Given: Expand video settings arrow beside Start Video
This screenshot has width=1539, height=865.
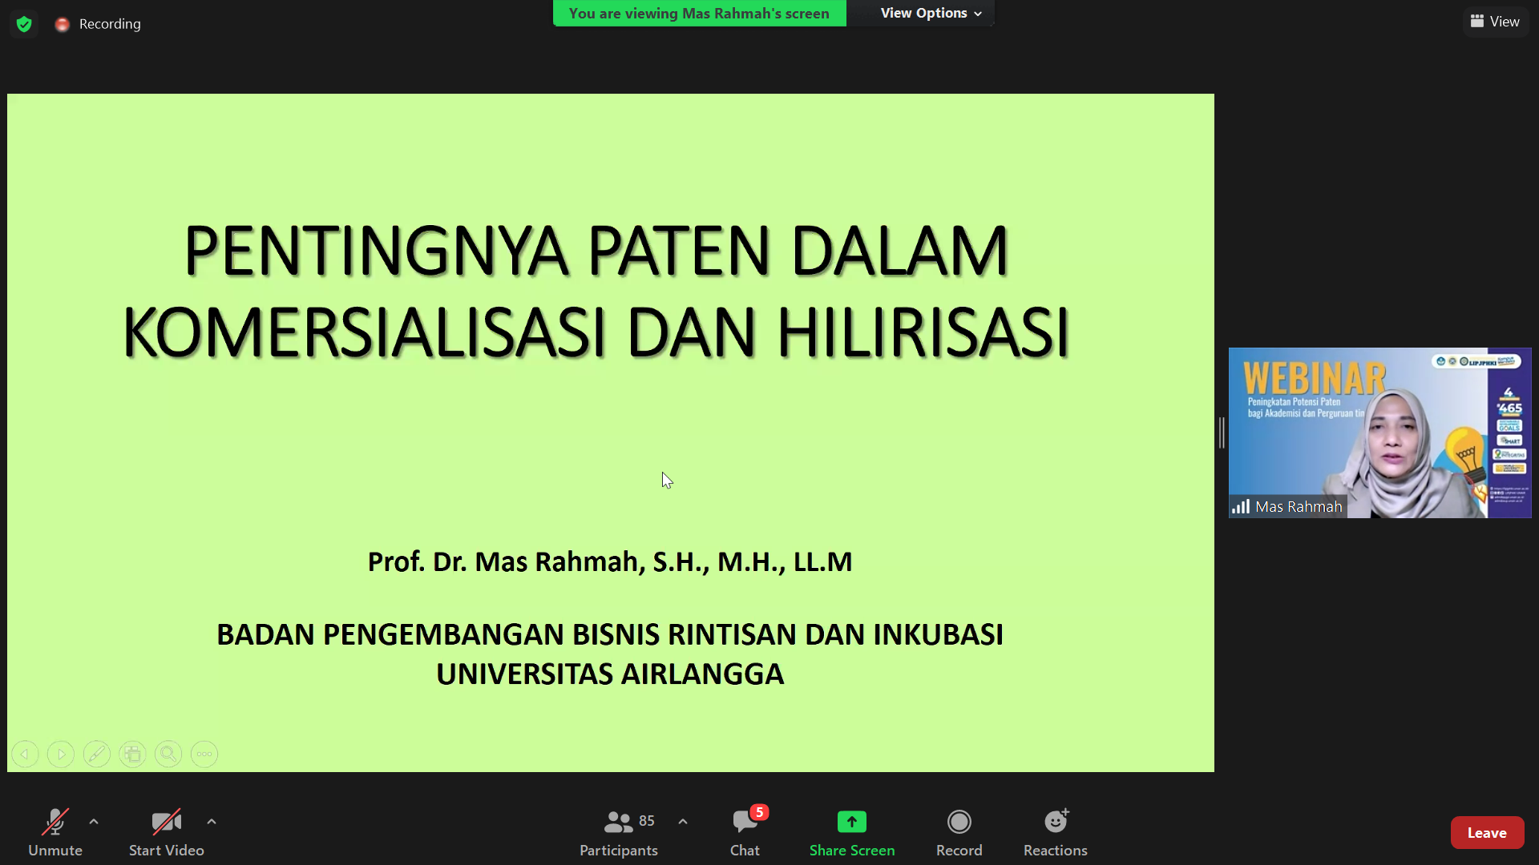Looking at the screenshot, I should 212,822.
